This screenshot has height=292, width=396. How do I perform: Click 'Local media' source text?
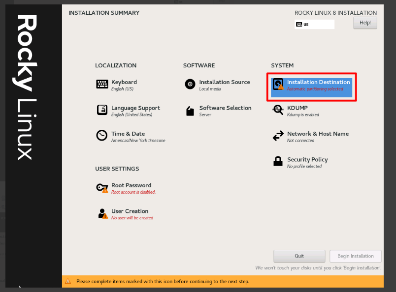tap(210, 89)
